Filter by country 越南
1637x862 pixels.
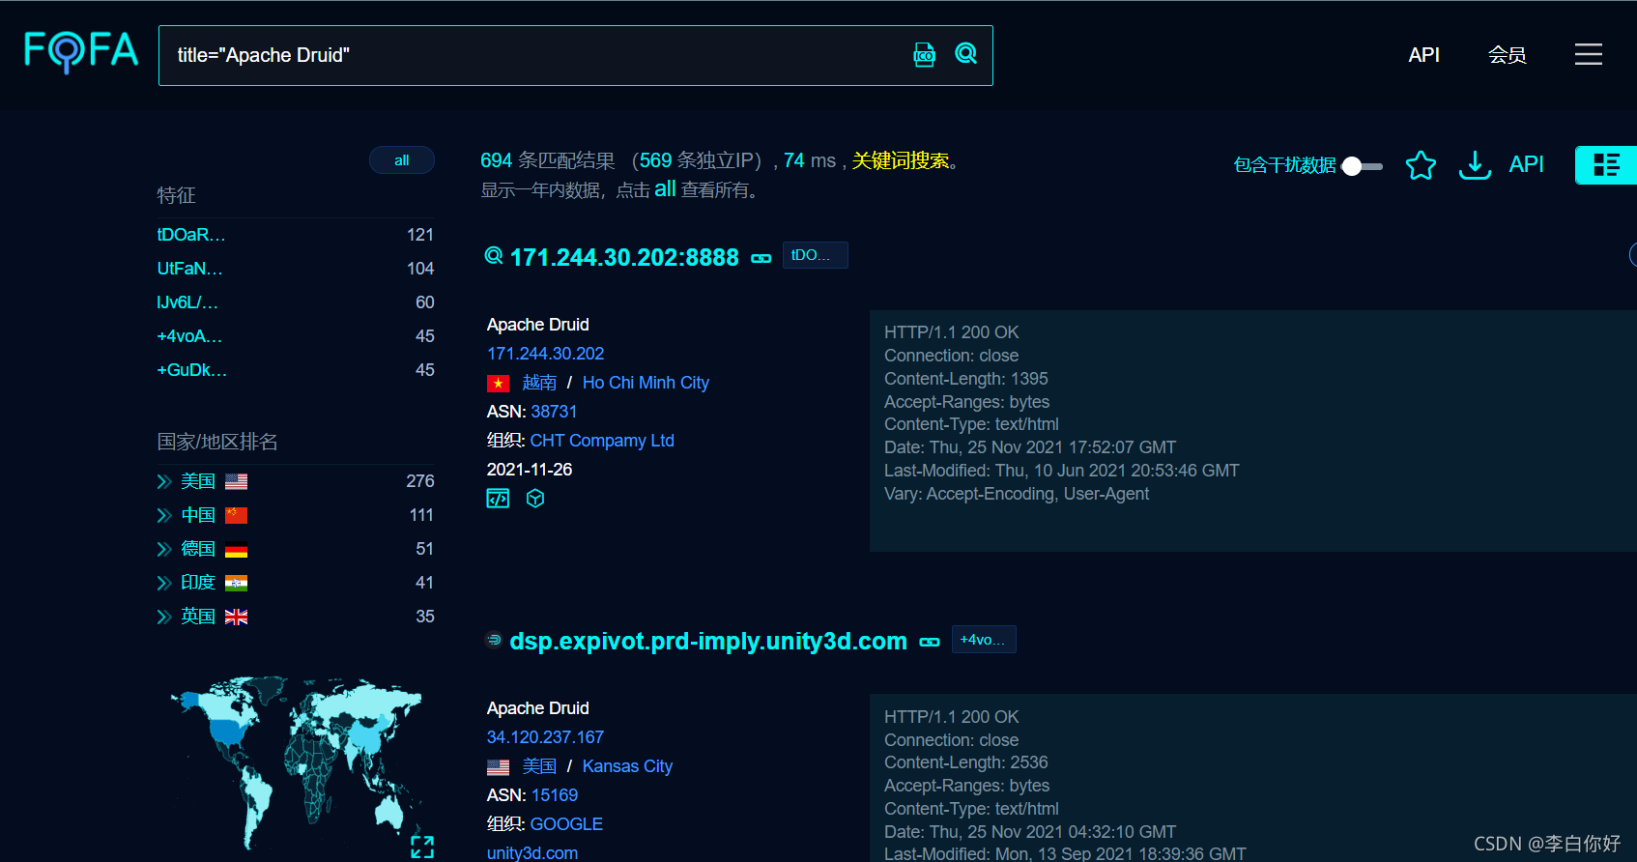[x=539, y=383]
